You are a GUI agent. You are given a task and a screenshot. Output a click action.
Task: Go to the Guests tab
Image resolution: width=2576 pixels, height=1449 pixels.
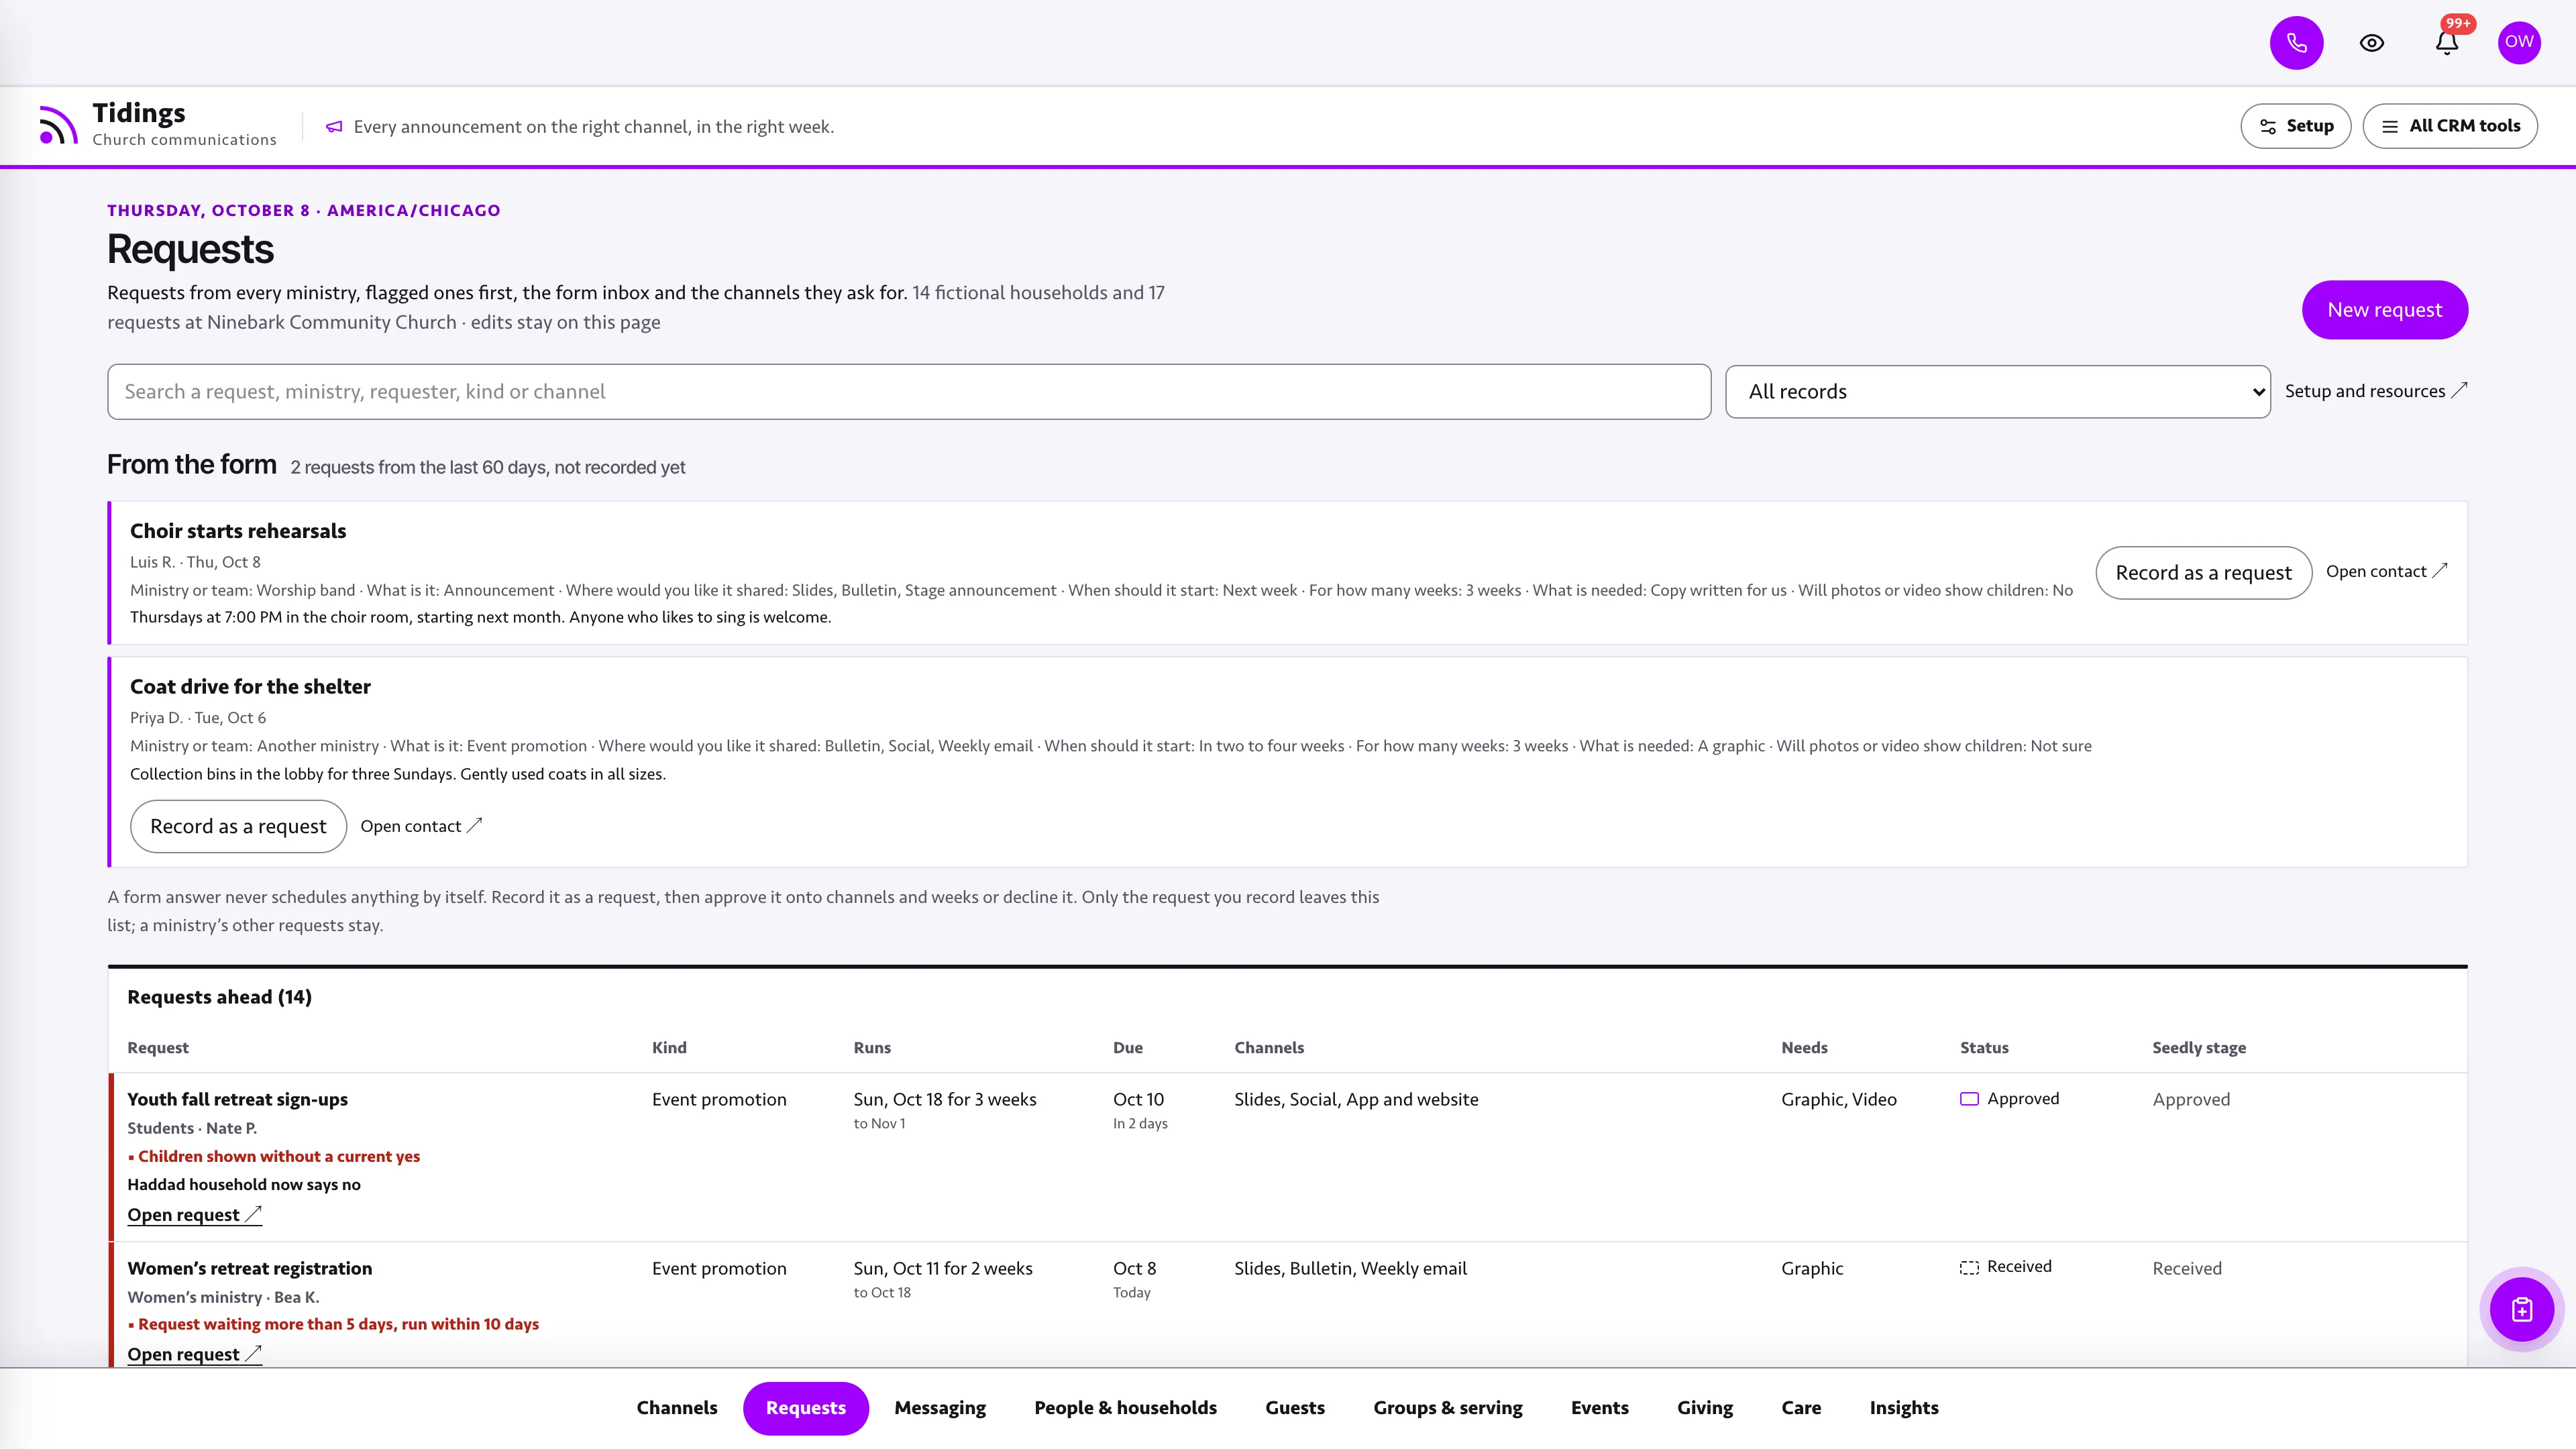tap(1295, 1408)
